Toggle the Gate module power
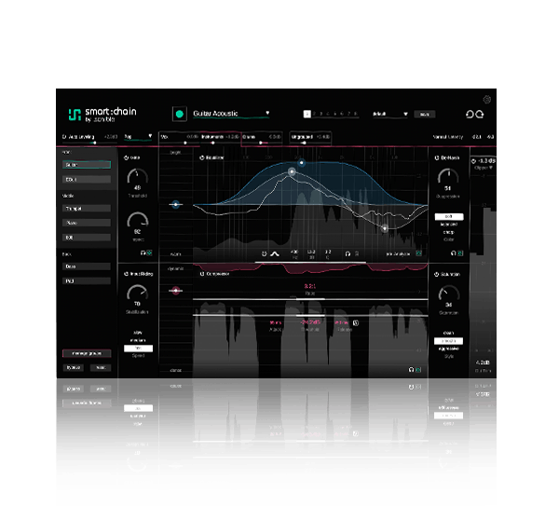This screenshot has width=559, height=506. (x=126, y=157)
